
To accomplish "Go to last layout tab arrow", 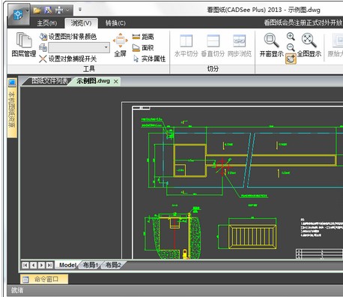I will [50, 265].
